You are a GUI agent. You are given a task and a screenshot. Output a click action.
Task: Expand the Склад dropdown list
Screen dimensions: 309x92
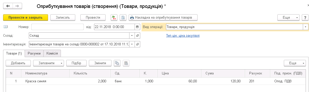coord(132,36)
